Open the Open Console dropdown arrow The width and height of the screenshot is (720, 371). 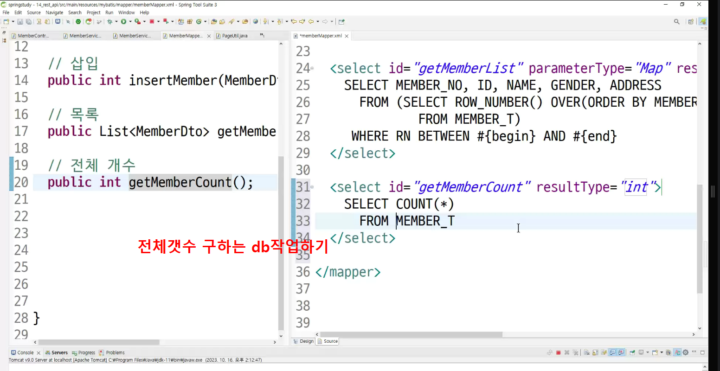[662, 352]
